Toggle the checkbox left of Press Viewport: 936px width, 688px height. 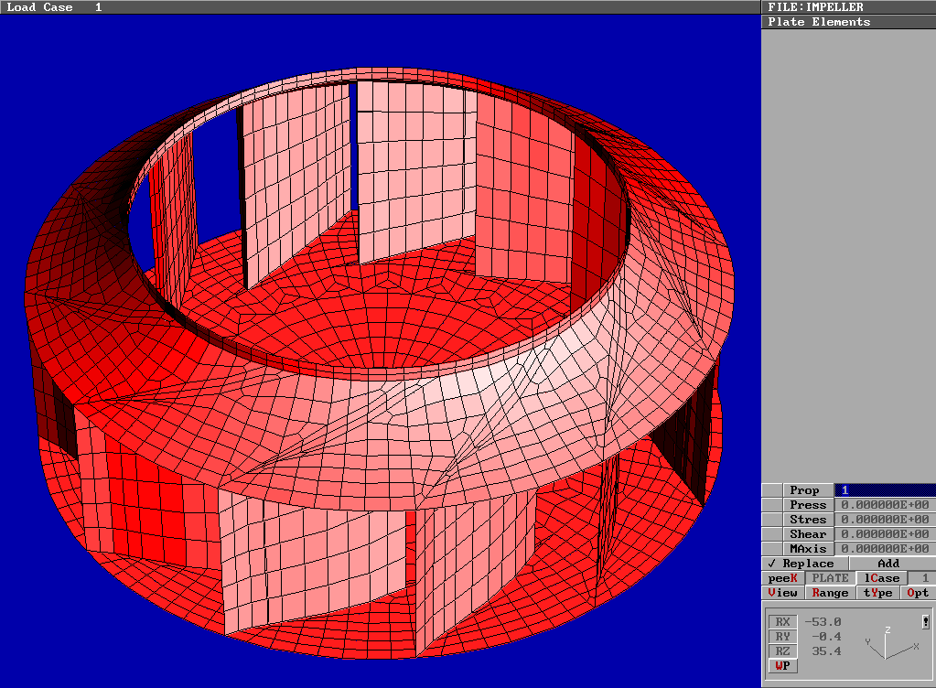[x=772, y=505]
